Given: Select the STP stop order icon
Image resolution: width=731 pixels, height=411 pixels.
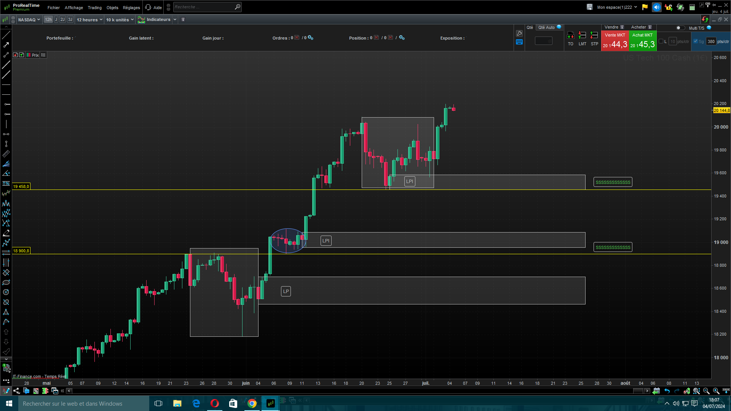Looking at the screenshot, I should (594, 35).
